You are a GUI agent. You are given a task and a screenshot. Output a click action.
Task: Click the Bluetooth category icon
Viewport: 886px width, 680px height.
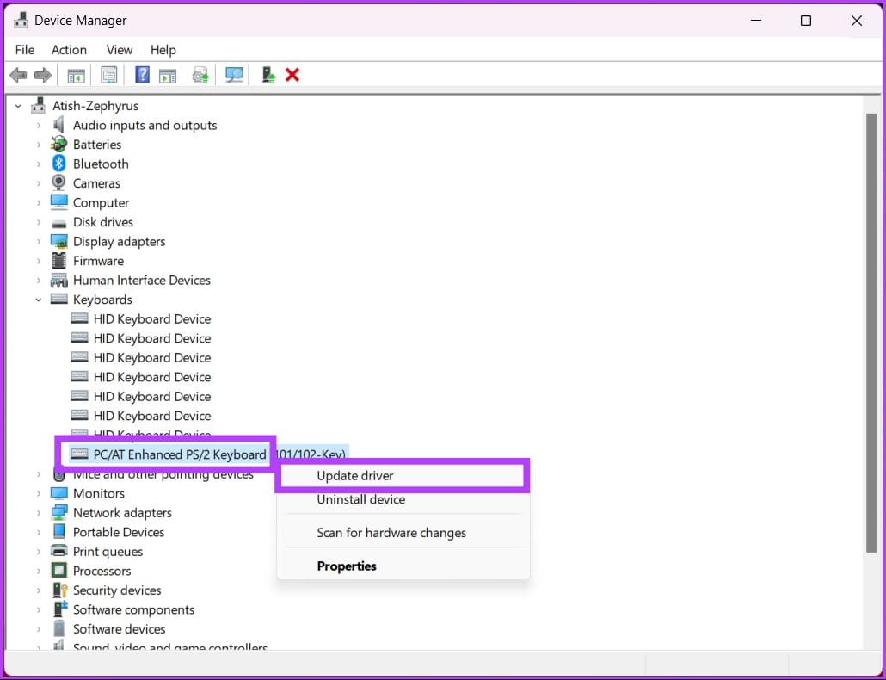point(58,164)
